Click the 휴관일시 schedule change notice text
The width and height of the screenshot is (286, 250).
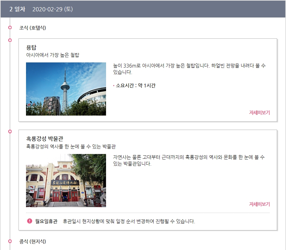click(x=129, y=221)
